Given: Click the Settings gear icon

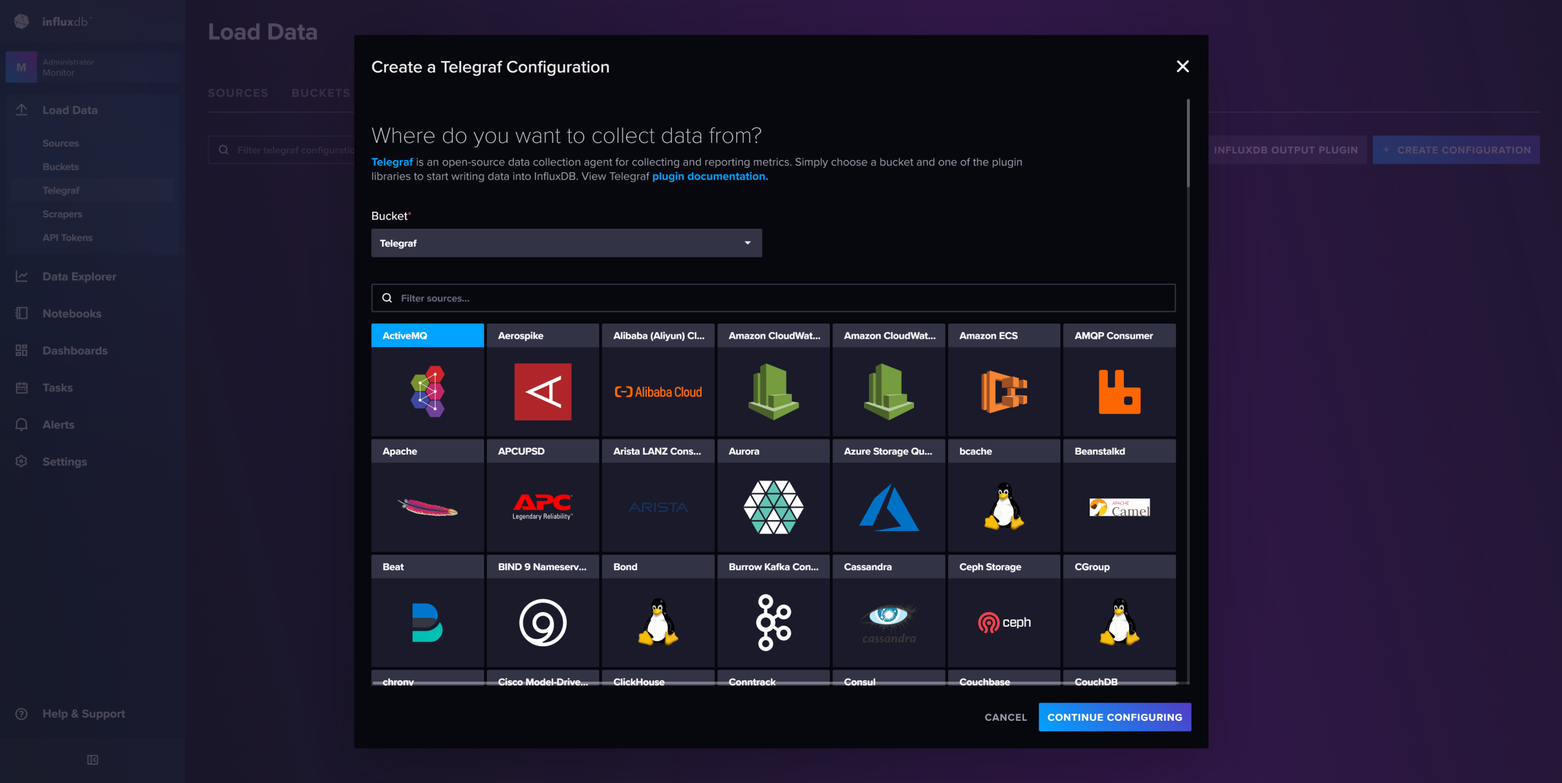Looking at the screenshot, I should click(21, 461).
